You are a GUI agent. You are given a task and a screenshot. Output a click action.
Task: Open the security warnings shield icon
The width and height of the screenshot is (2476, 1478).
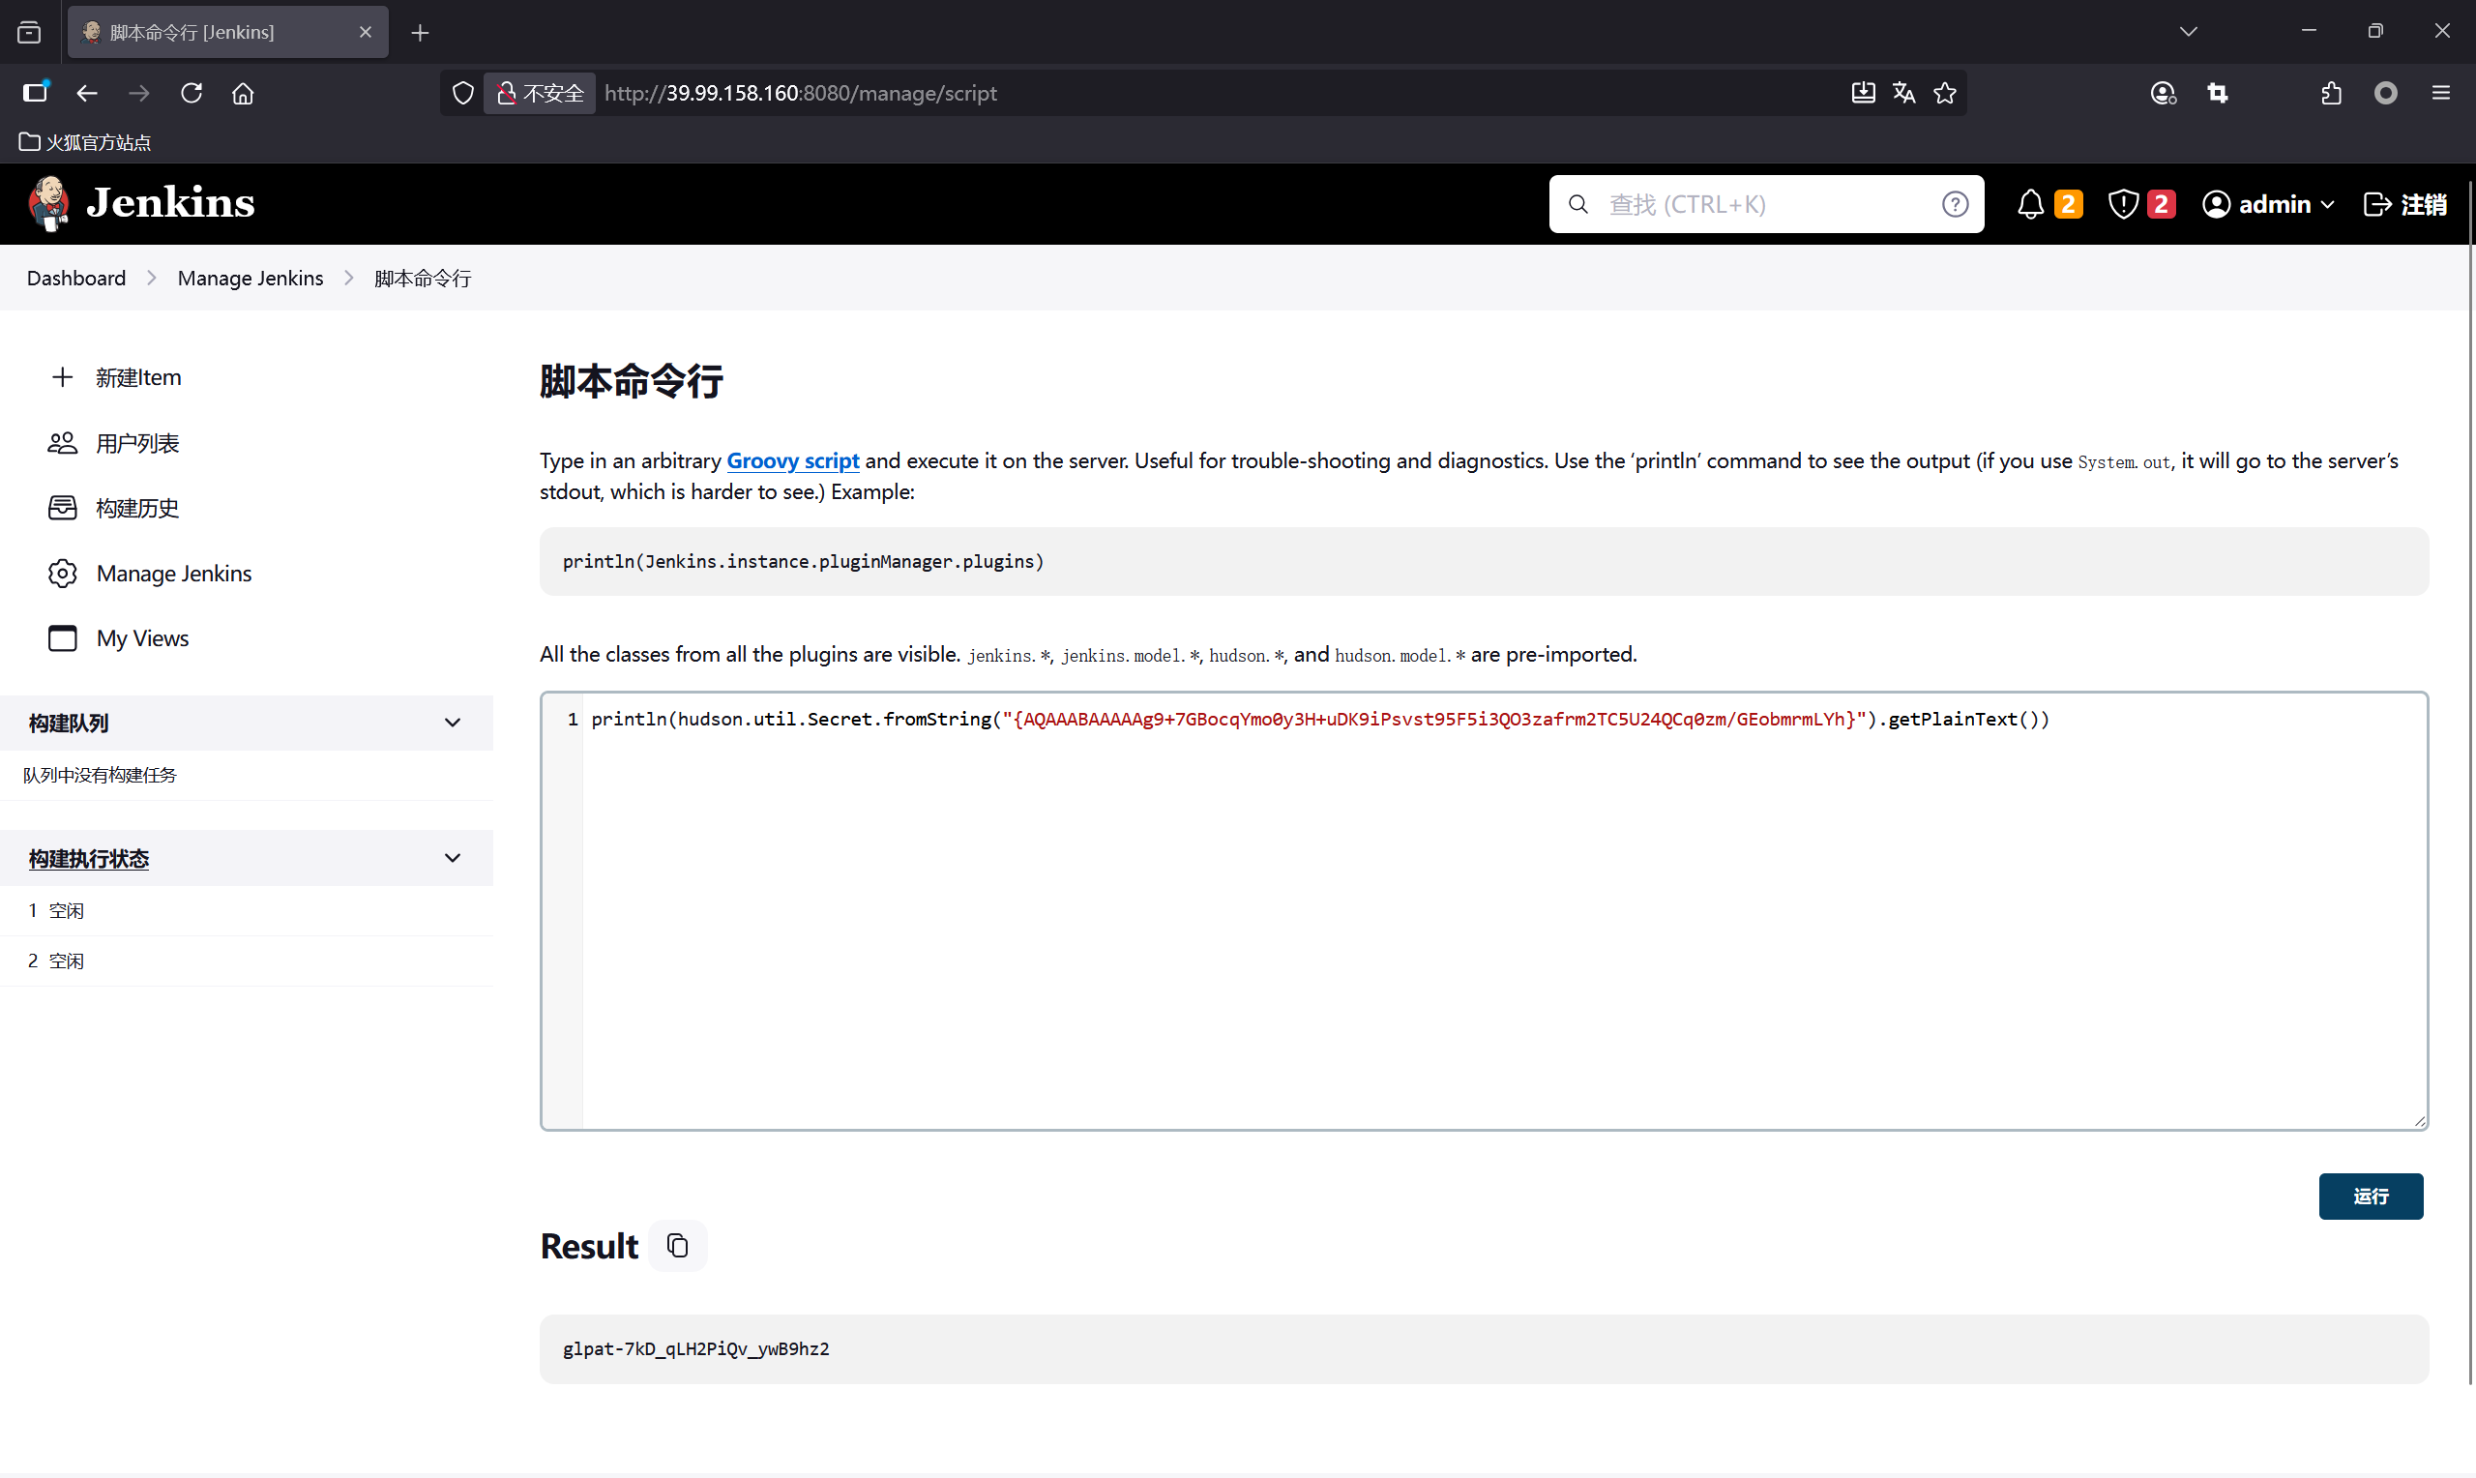pos(2123,204)
